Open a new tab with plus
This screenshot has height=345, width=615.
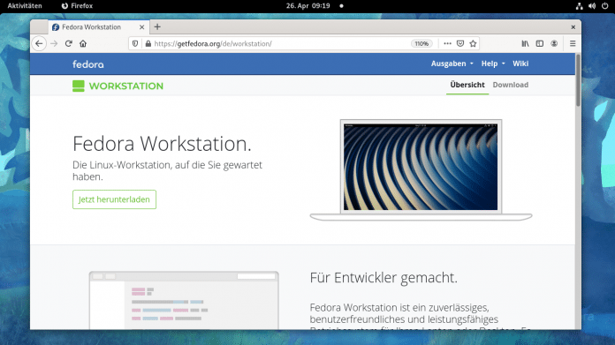(157, 26)
